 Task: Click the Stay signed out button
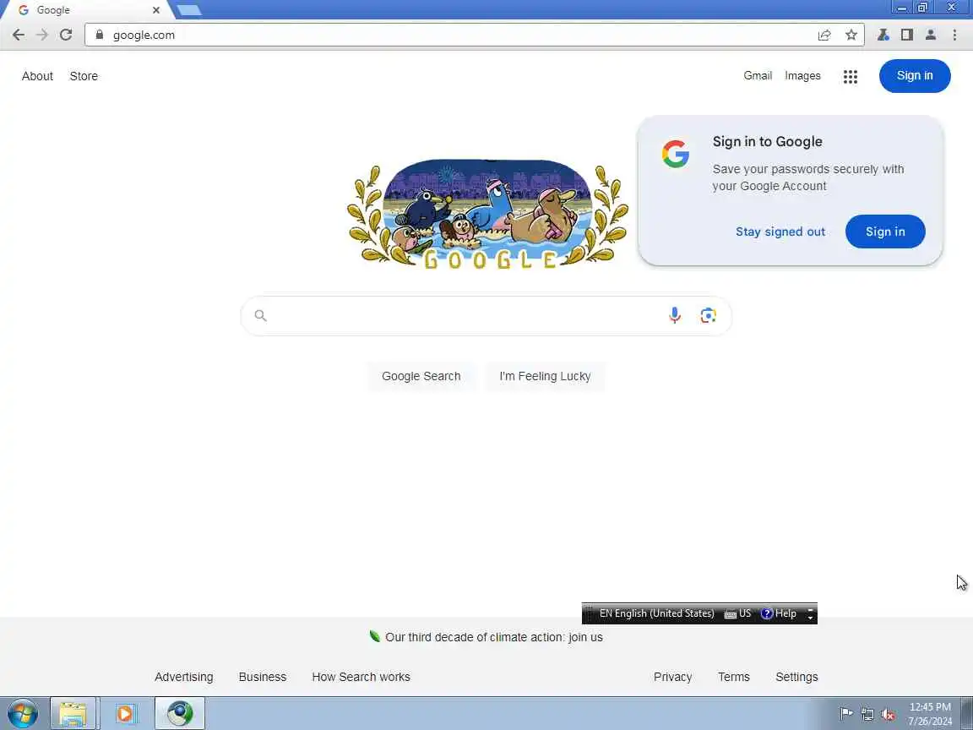780,232
